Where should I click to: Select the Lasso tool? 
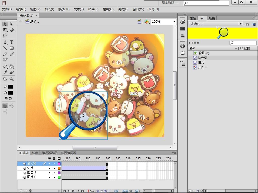click(5, 35)
